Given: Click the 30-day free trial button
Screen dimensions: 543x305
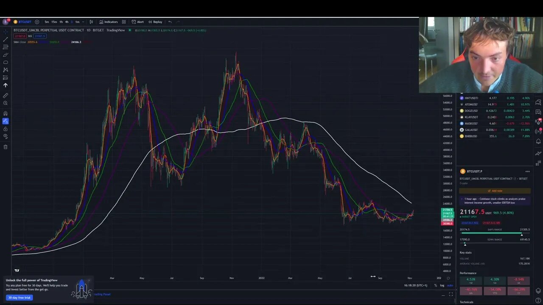Looking at the screenshot, I should (x=20, y=297).
